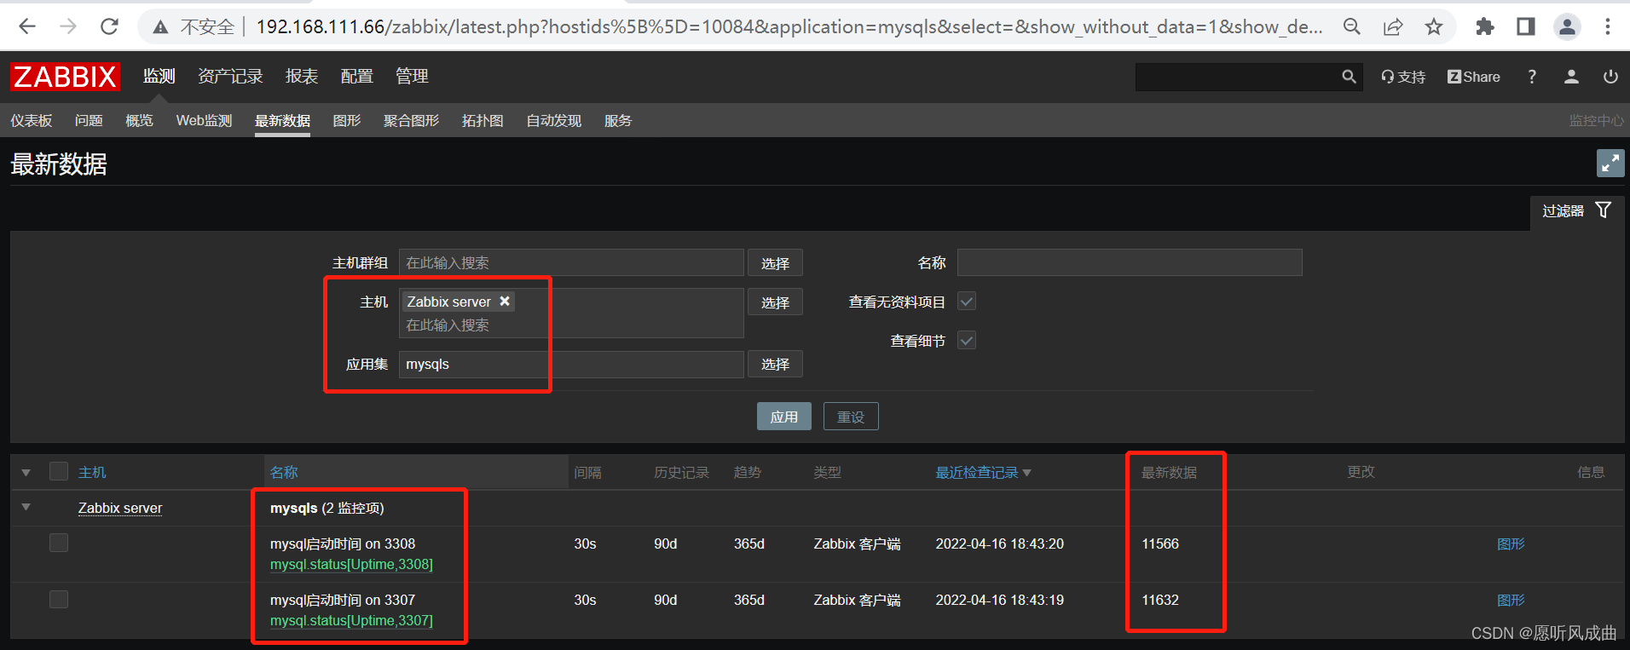Click the browser forward arrow
This screenshot has height=650, width=1630.
pos(68,26)
